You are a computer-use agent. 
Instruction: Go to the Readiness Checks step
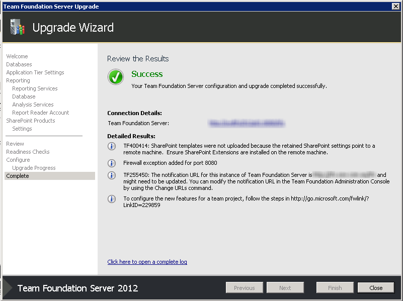tap(28, 152)
